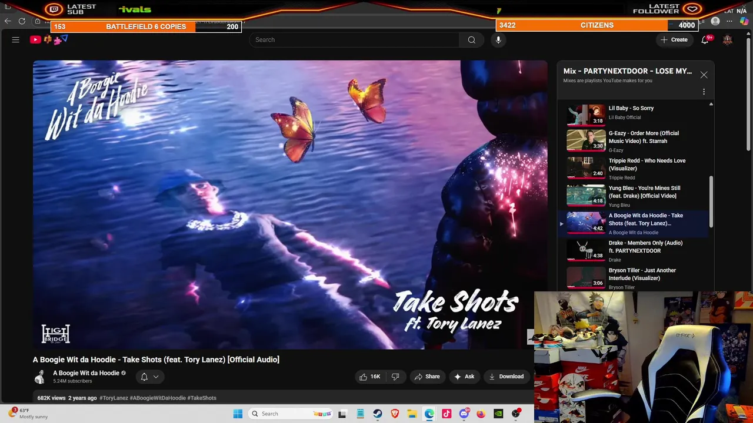Click the Create button
This screenshot has height=423, width=753.
point(674,40)
